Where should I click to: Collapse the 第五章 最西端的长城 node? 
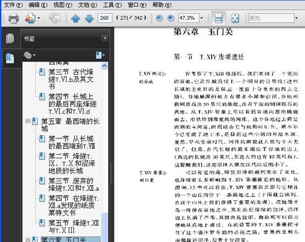[x=28, y=121]
